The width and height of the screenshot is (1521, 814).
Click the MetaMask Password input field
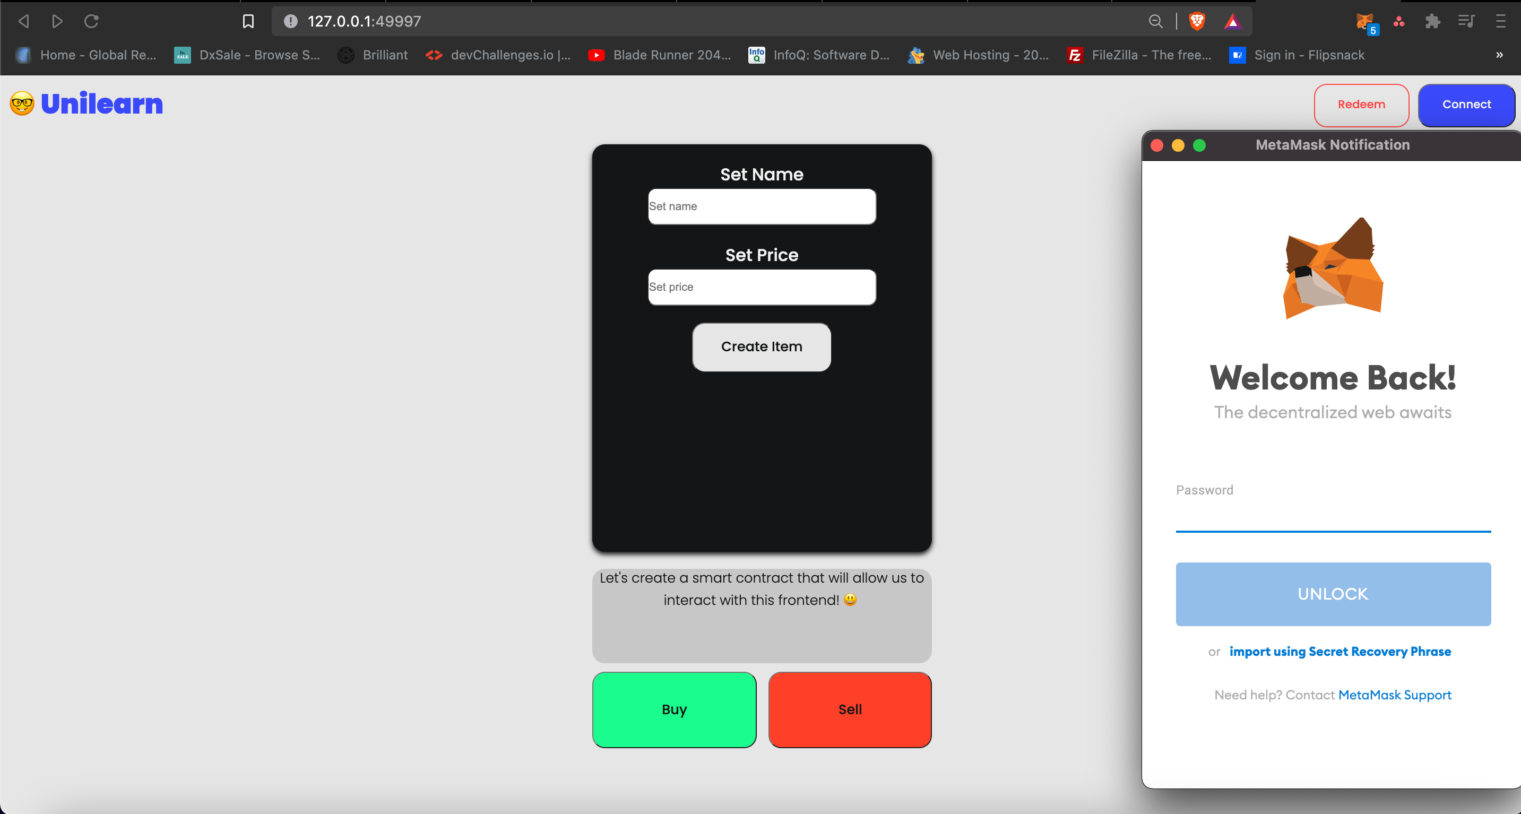1332,516
